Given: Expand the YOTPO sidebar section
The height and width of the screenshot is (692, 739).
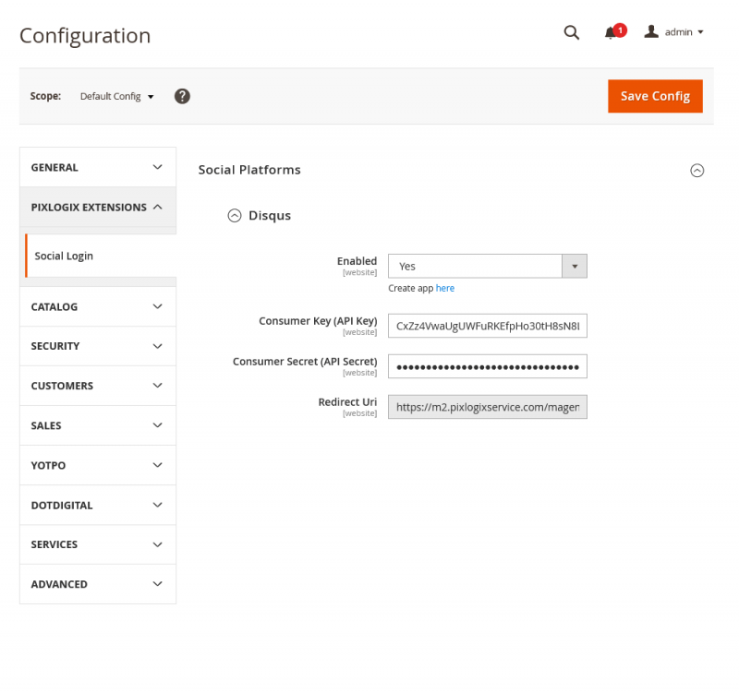Looking at the screenshot, I should coord(97,465).
